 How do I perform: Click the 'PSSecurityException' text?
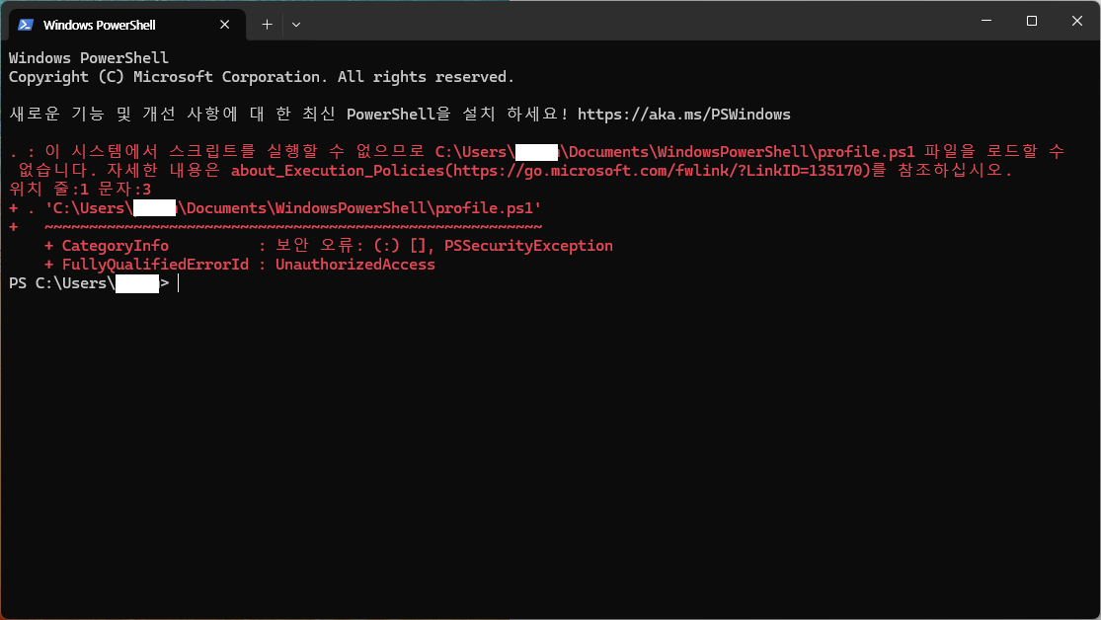(x=528, y=246)
